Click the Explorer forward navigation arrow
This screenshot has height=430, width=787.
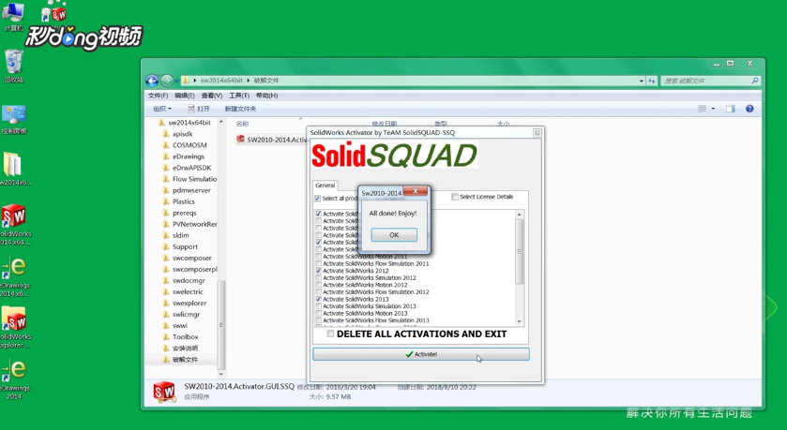click(x=167, y=81)
